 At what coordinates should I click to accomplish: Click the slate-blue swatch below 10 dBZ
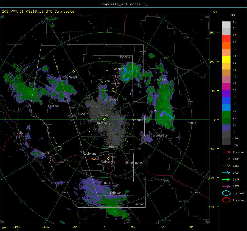(x=226, y=128)
